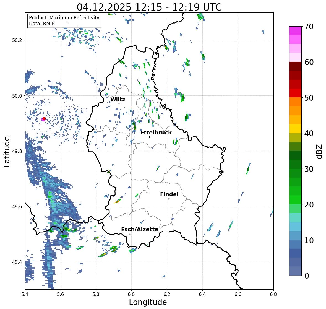Pick the yellow colorbar segment above 40
The width and height of the screenshot is (326, 309).
pyautogui.click(x=295, y=129)
